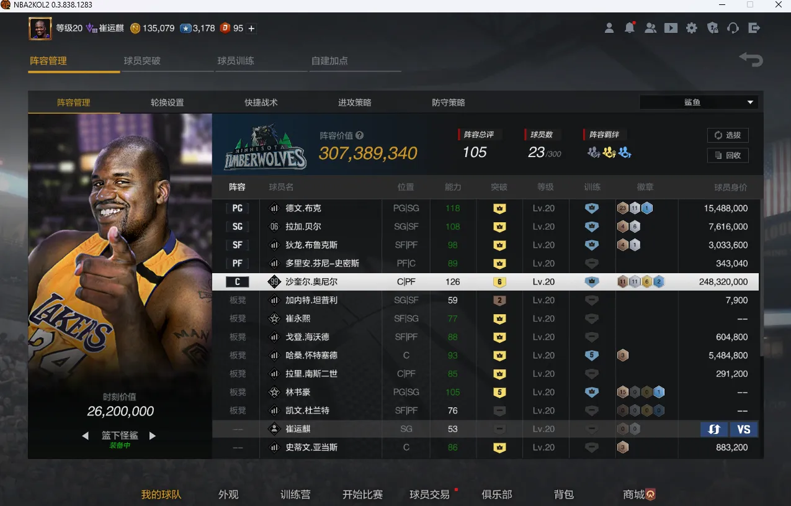The width and height of the screenshot is (791, 506).
Task: Click the friends group icon
Action: click(650, 28)
